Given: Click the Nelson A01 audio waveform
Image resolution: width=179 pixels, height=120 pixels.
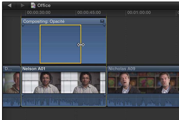Looking at the screenshot, I should pyautogui.click(x=64, y=102).
